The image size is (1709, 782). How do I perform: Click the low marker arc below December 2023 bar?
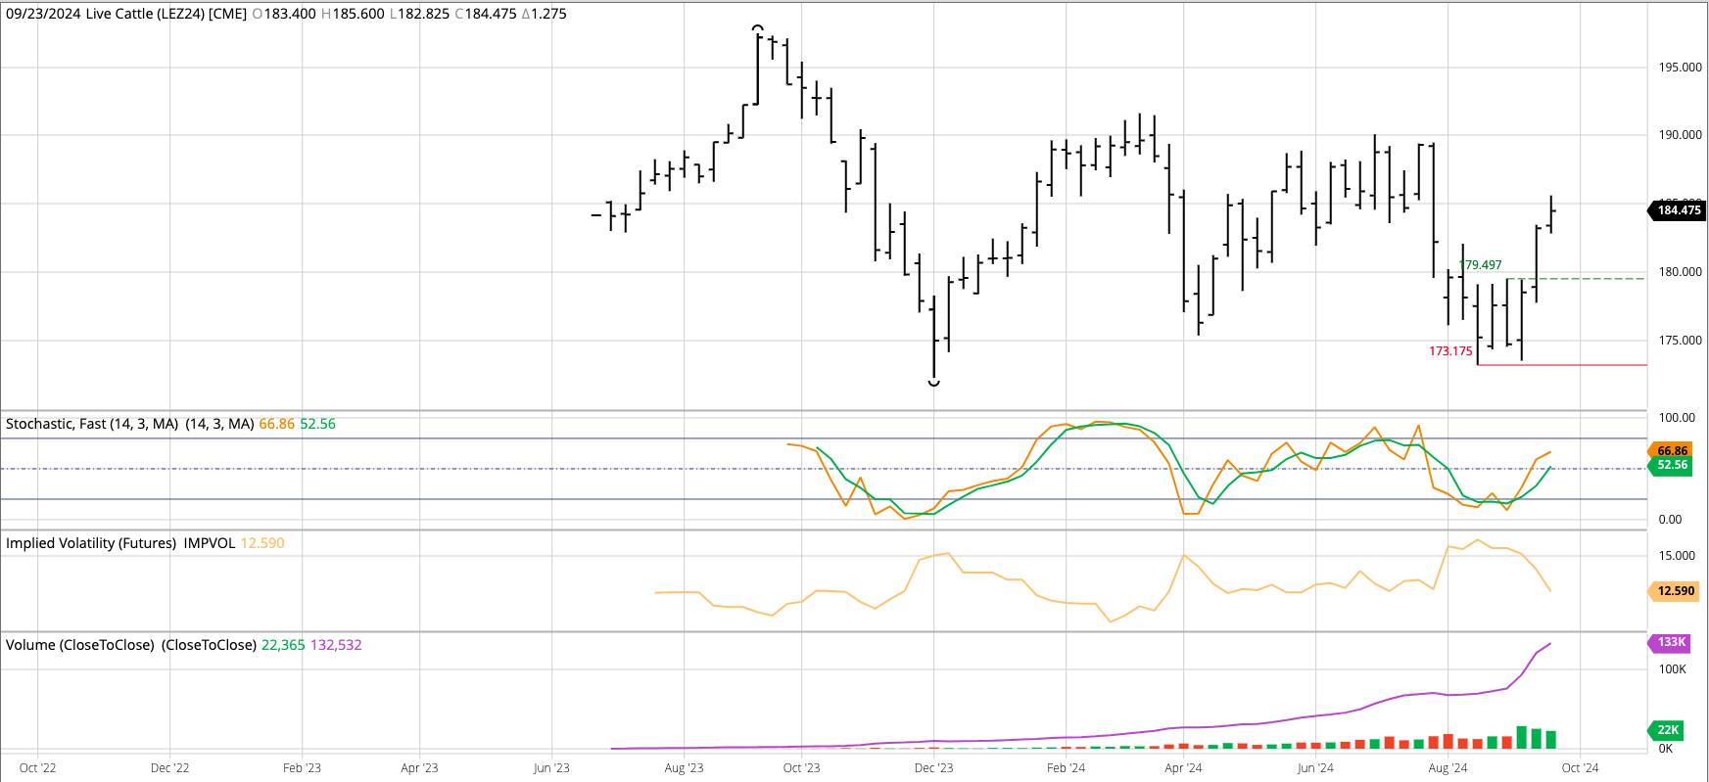point(933,383)
